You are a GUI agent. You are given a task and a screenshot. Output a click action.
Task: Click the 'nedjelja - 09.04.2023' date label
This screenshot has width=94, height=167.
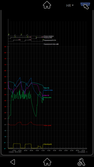15,152
